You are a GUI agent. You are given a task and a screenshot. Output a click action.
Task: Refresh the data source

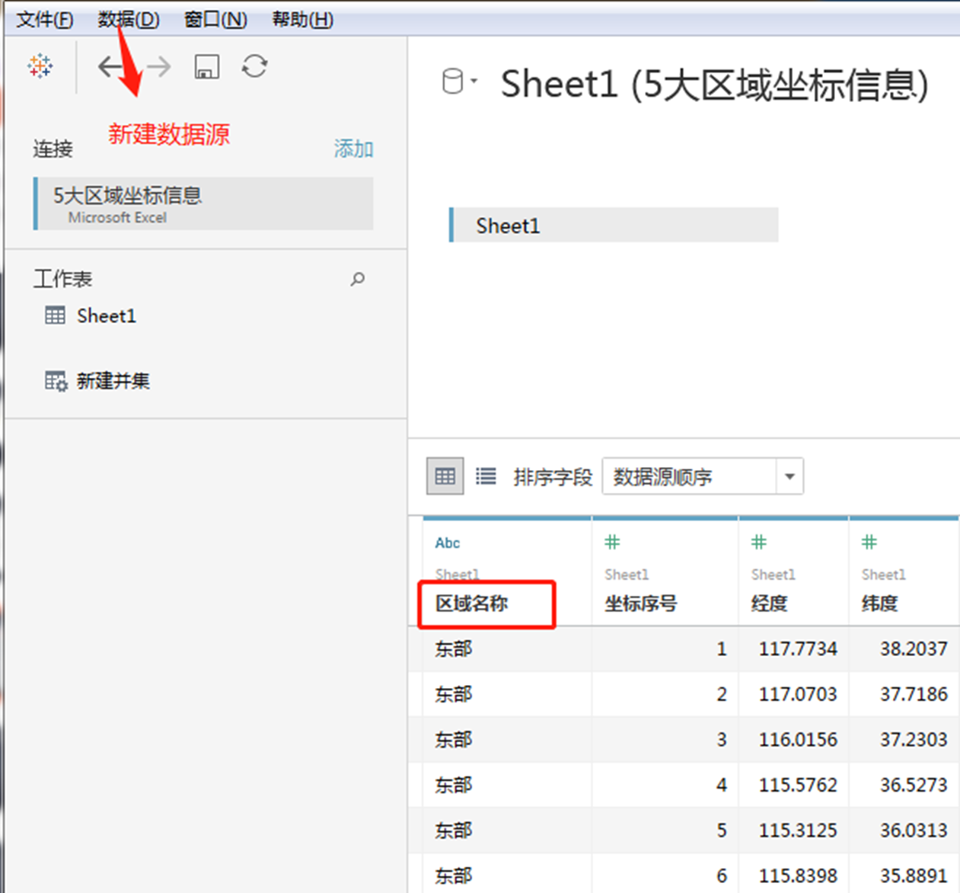point(254,66)
